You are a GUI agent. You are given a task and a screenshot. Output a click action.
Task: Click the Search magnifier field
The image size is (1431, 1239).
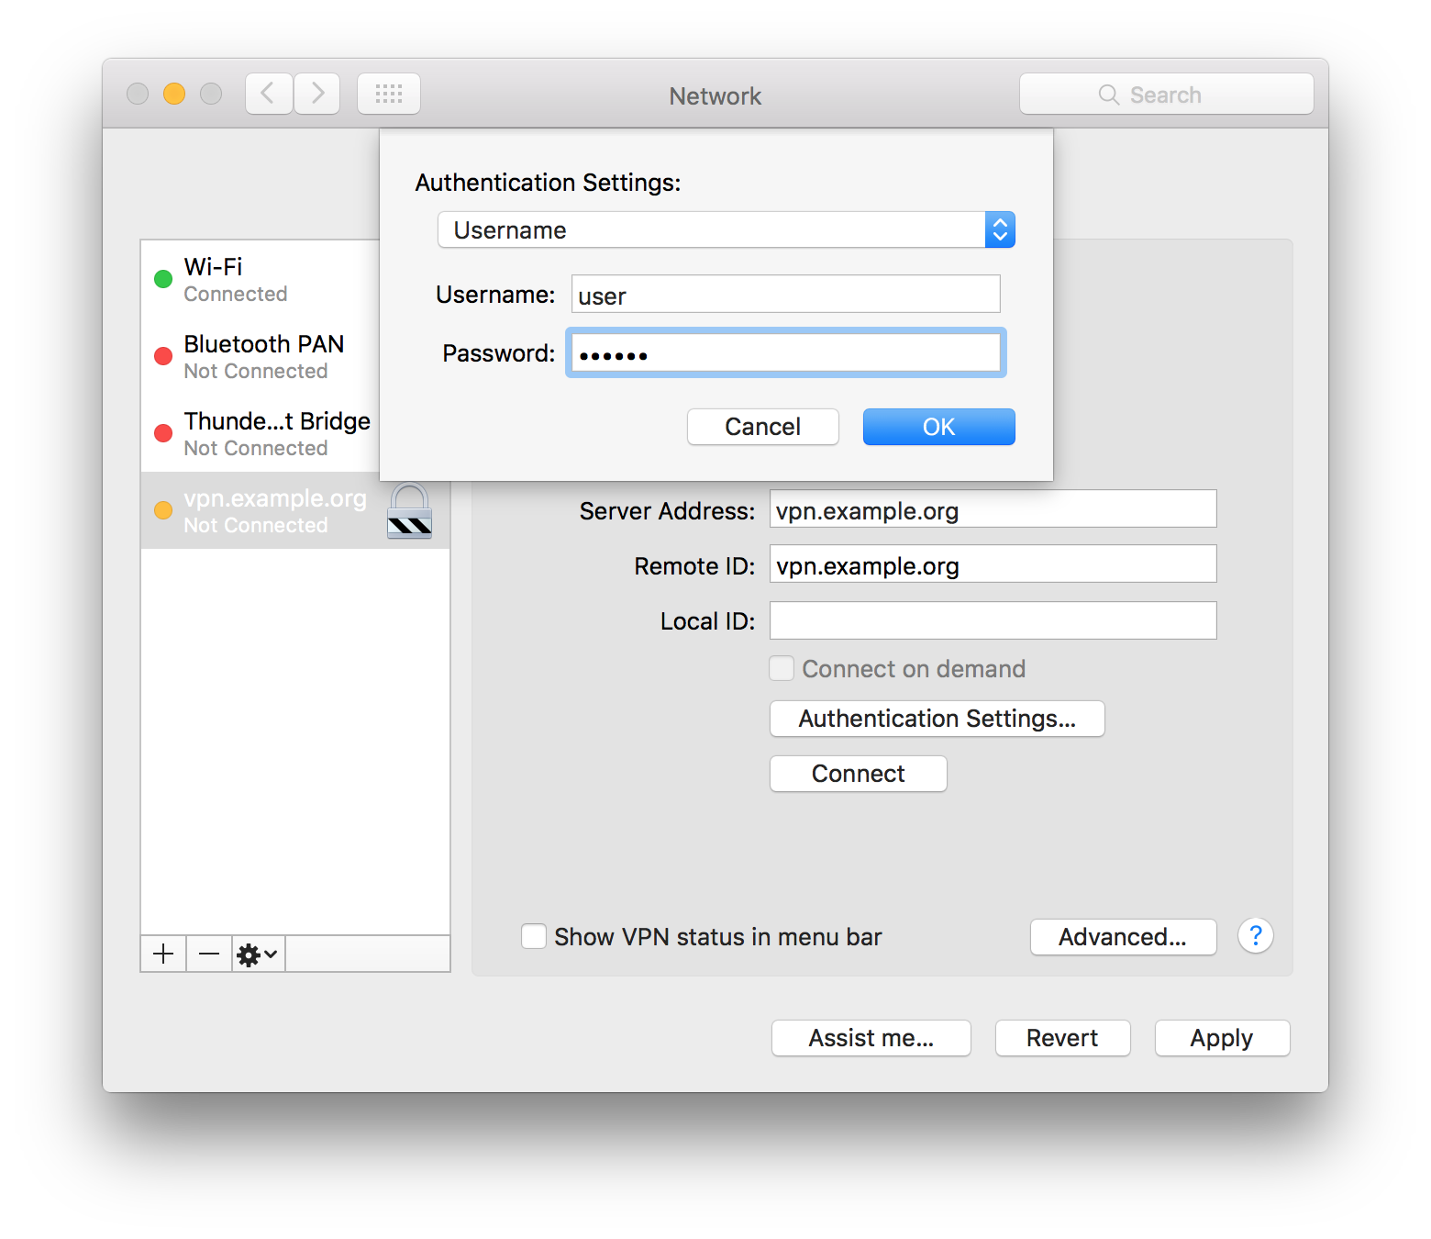1166,94
